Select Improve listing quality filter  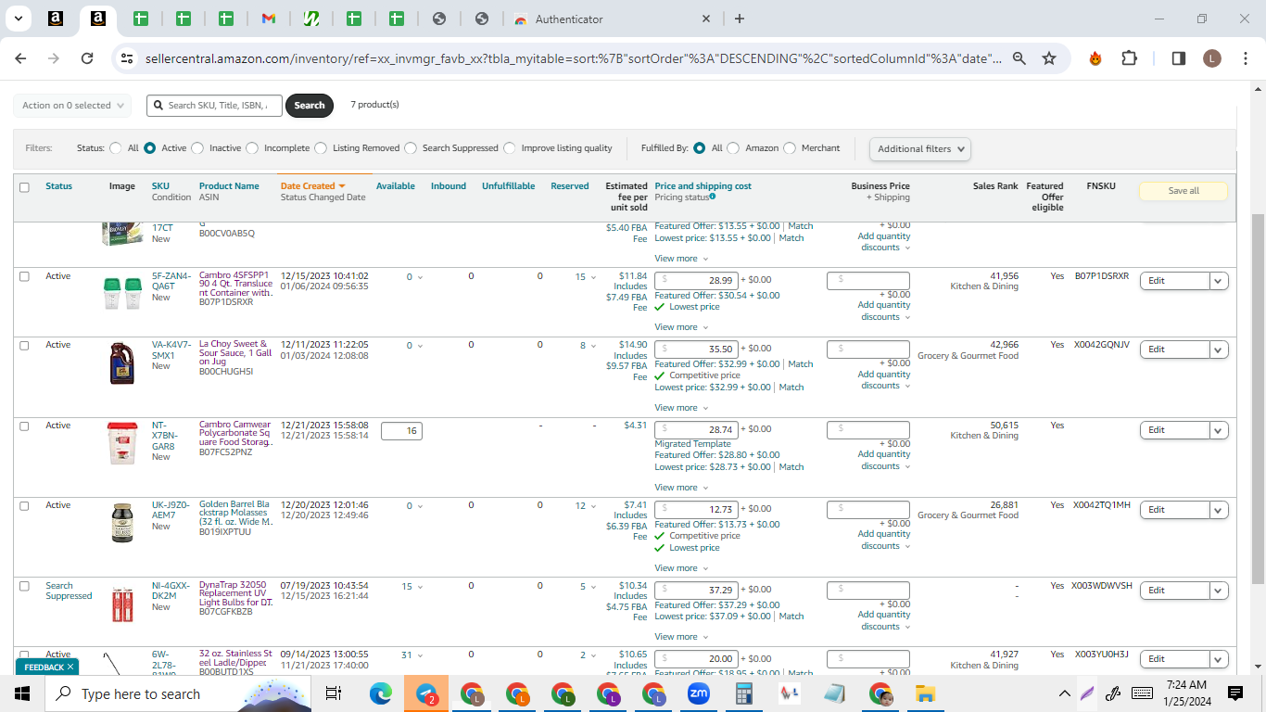pos(510,148)
